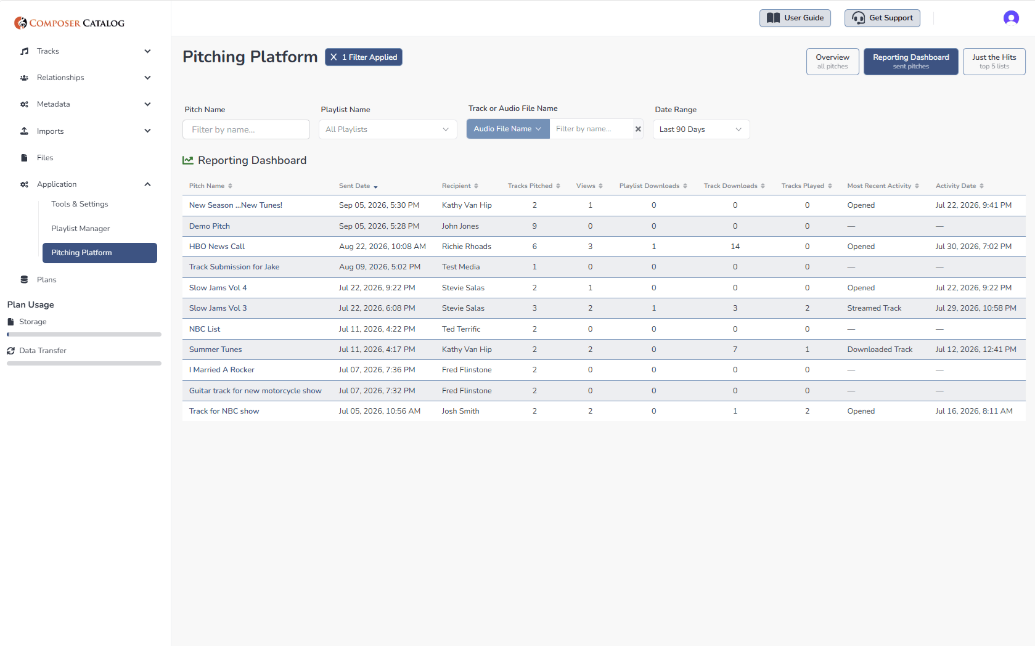Collapse the Application menu chevron
The width and height of the screenshot is (1035, 646).
(147, 184)
